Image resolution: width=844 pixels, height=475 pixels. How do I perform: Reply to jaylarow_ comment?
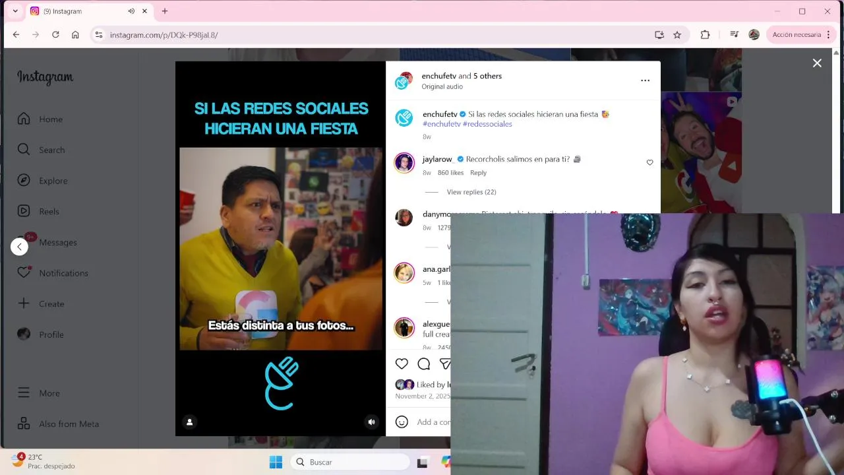pos(478,173)
